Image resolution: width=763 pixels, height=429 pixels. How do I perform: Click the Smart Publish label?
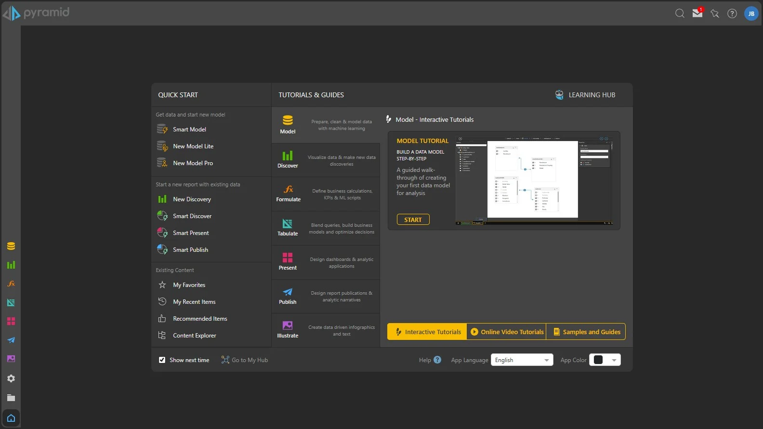pos(191,249)
